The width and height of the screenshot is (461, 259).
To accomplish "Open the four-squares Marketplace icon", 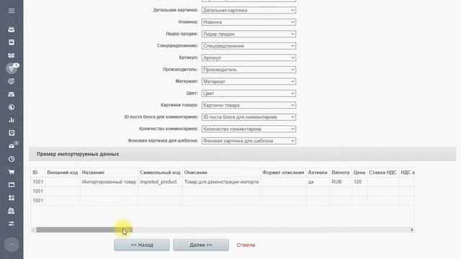I will 12,198.
